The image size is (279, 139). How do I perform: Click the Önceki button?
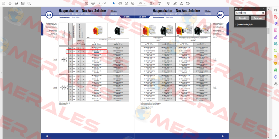coord(242,18)
